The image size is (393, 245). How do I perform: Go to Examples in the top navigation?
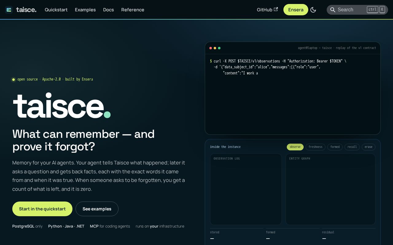click(x=85, y=10)
